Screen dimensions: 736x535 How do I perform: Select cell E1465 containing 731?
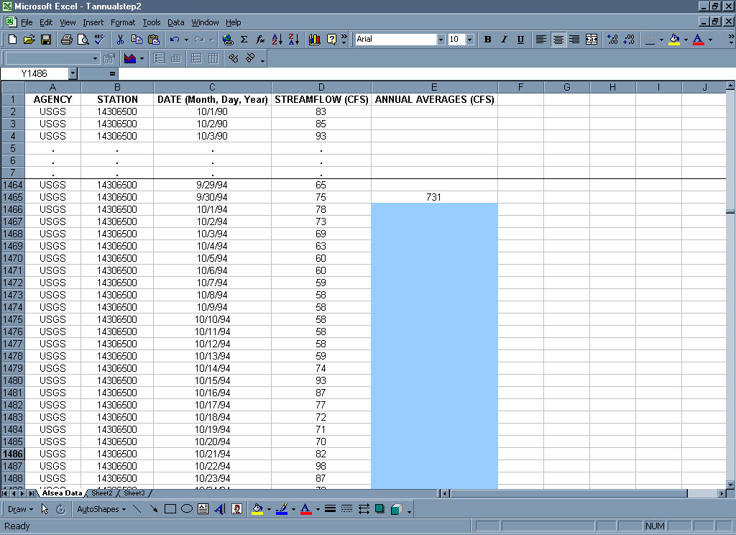pos(434,197)
